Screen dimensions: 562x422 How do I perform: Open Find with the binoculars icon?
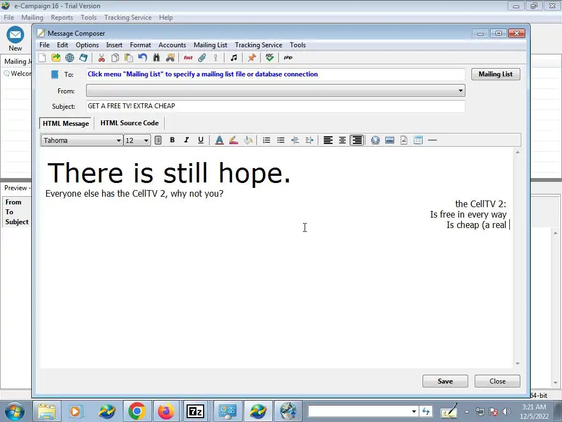(156, 58)
